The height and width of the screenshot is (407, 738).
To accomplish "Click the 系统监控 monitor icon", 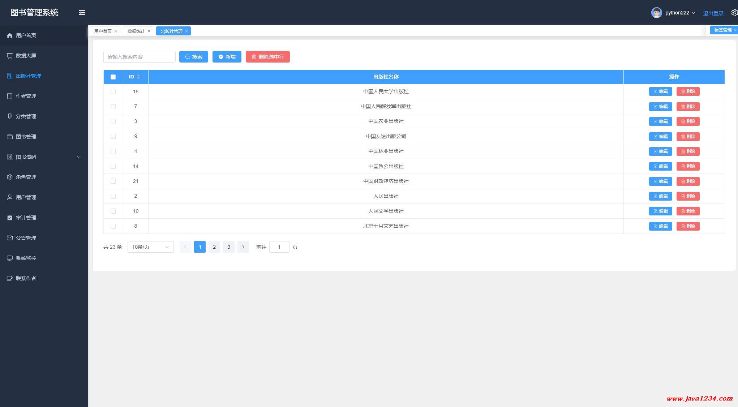I will [10, 258].
